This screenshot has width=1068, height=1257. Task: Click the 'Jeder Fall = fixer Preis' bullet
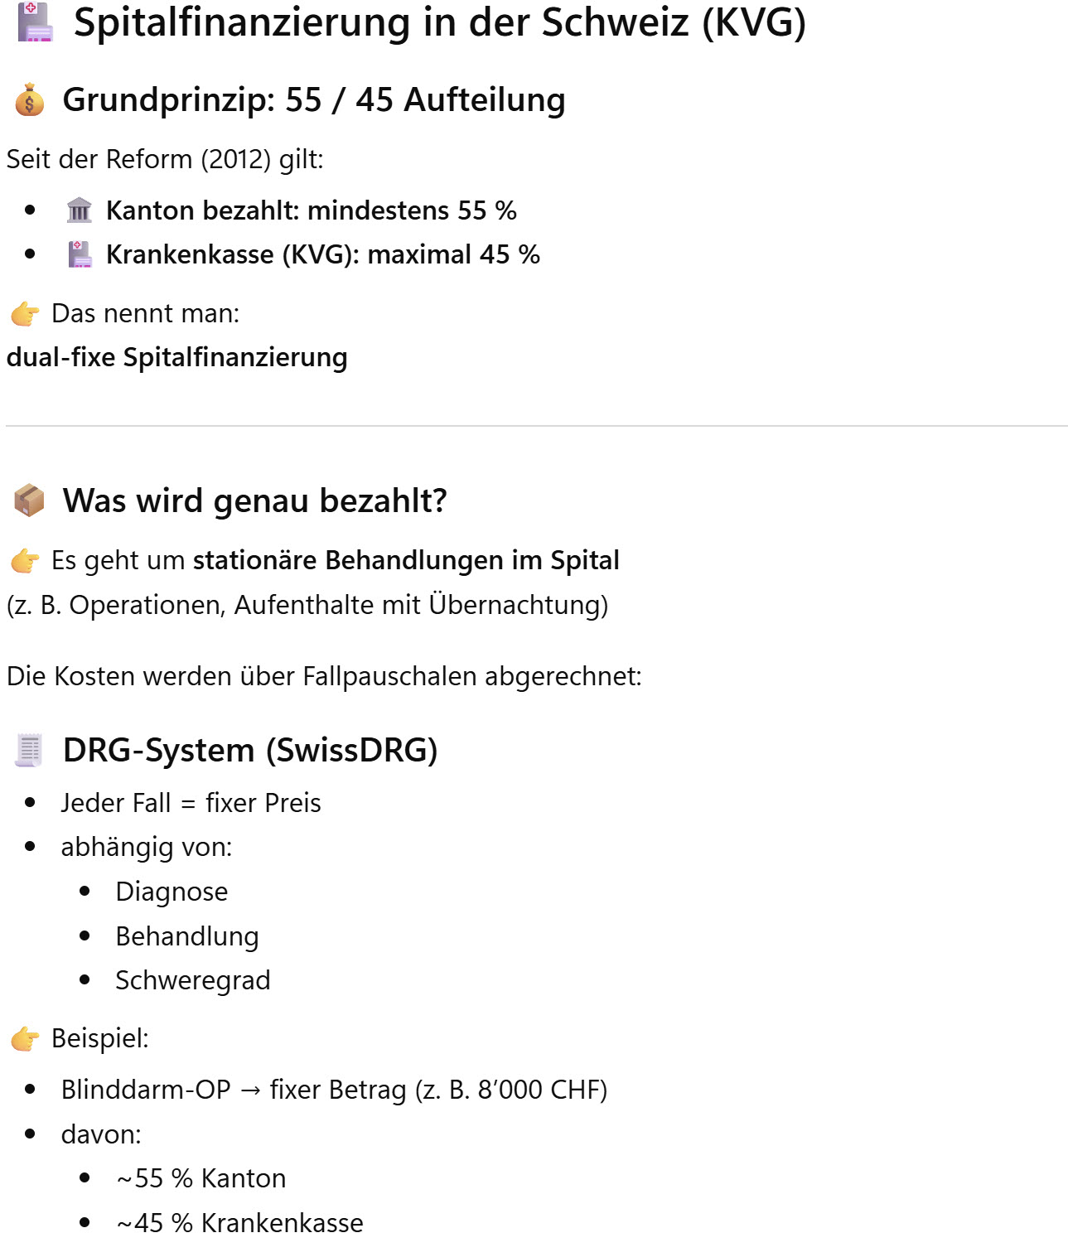tap(191, 803)
